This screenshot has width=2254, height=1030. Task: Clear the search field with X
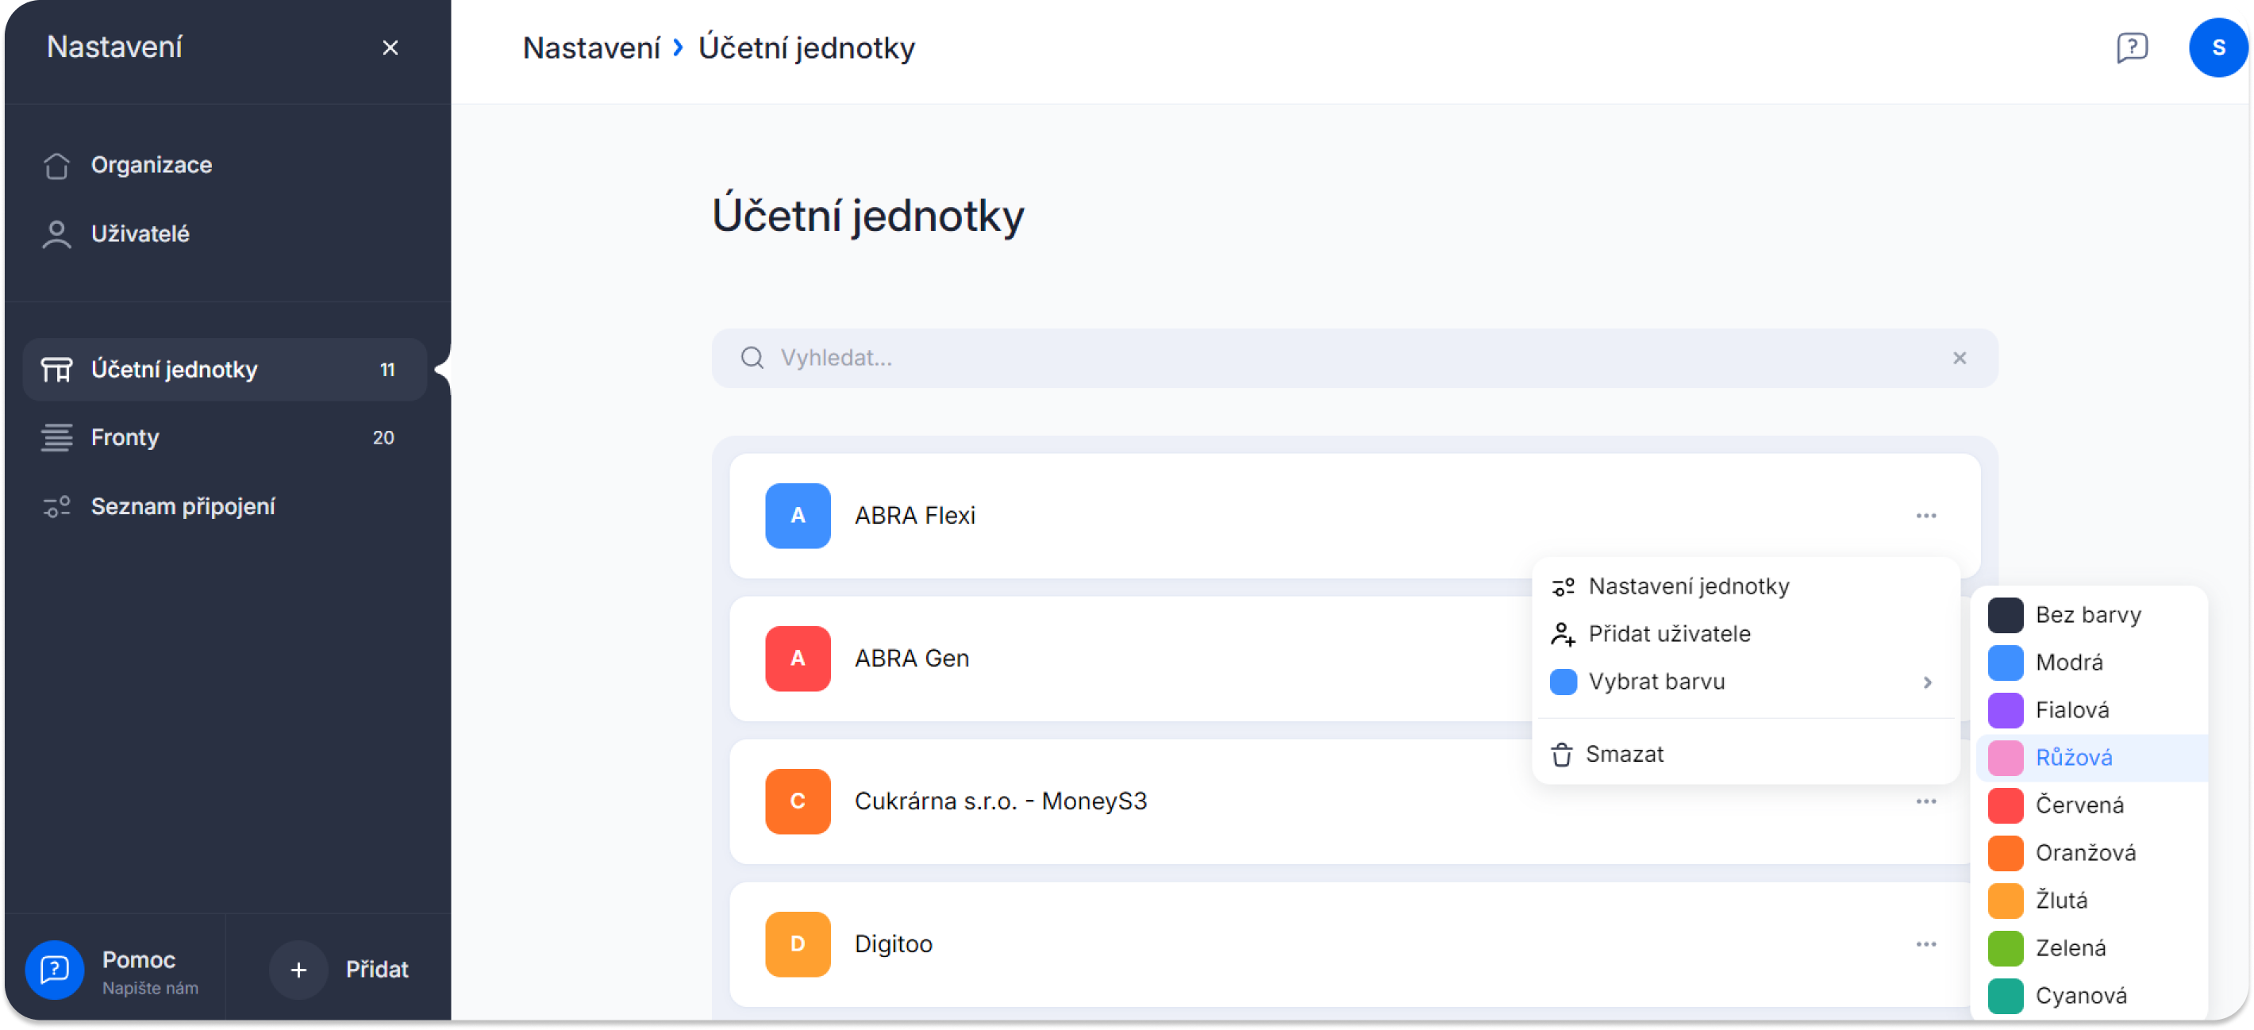pos(1959,358)
